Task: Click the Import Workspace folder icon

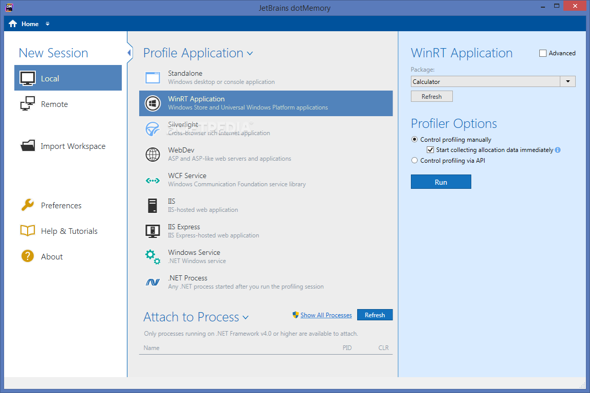Action: [28, 146]
